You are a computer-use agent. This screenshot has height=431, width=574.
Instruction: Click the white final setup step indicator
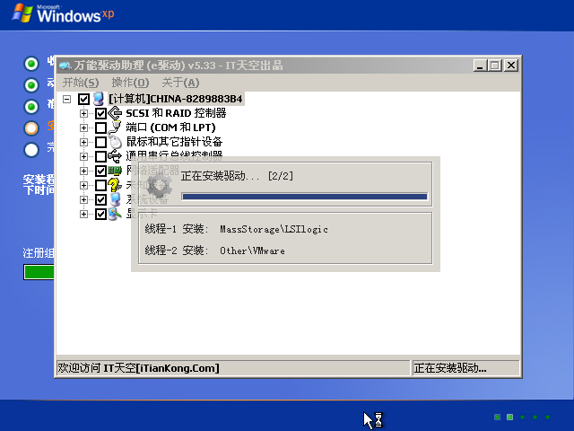pos(31,150)
